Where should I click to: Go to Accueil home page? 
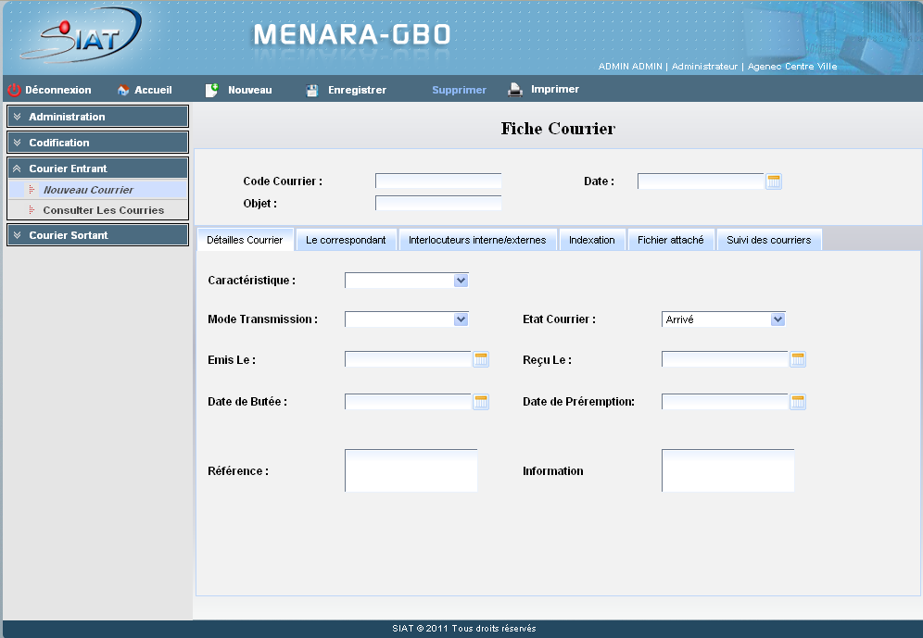click(x=153, y=90)
